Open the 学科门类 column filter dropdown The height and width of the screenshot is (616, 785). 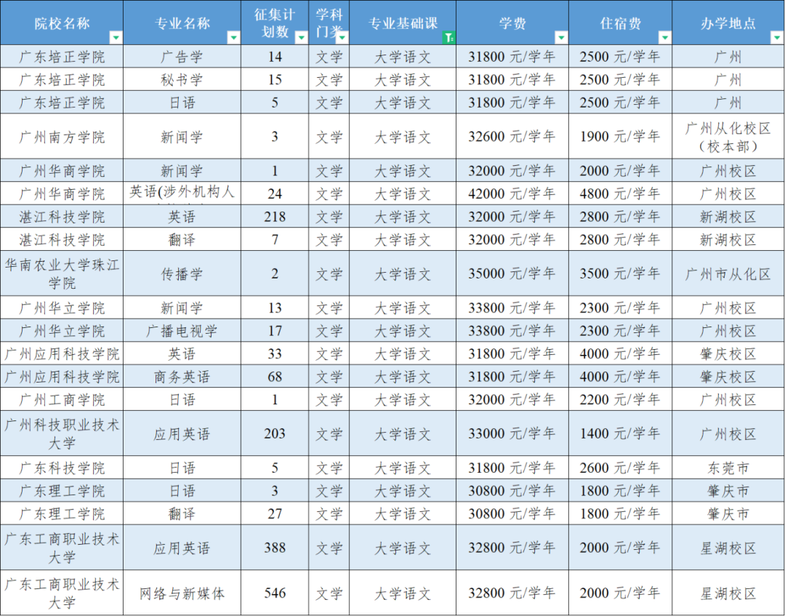pyautogui.click(x=342, y=38)
